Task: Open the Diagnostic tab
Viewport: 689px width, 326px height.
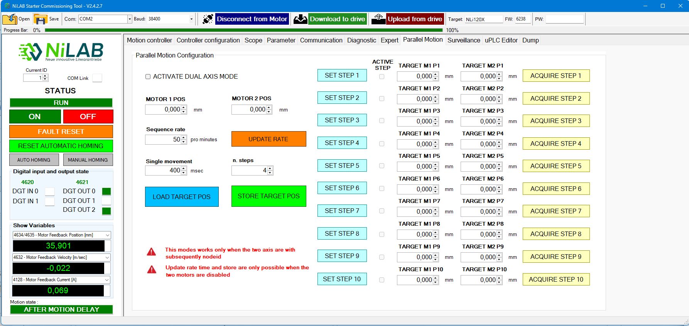Action: [361, 40]
